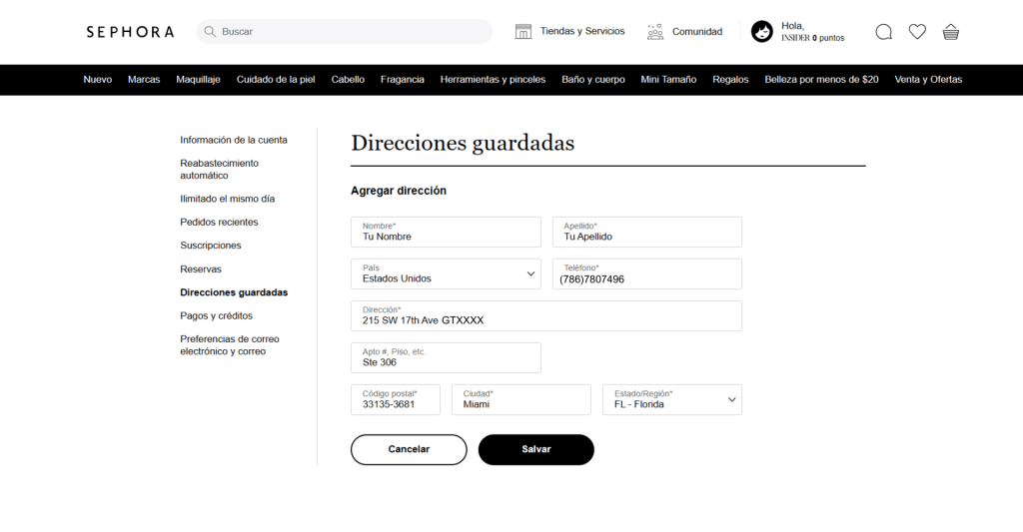Open the Nuevo menu
The image size is (1023, 532).
[x=97, y=80]
